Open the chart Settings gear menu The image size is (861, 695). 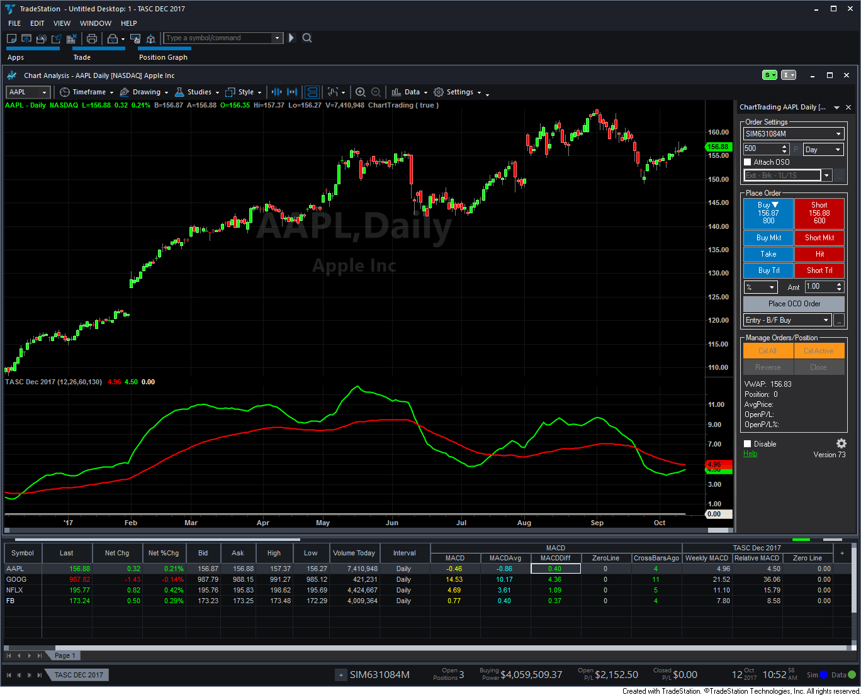point(458,92)
